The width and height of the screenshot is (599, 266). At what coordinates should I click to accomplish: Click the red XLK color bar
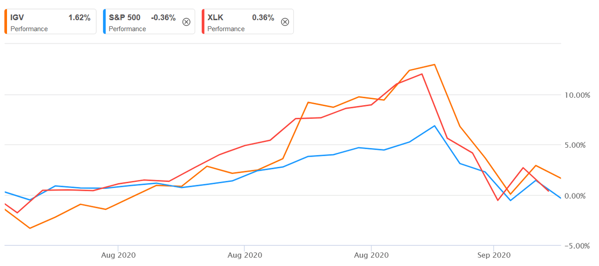pos(203,22)
